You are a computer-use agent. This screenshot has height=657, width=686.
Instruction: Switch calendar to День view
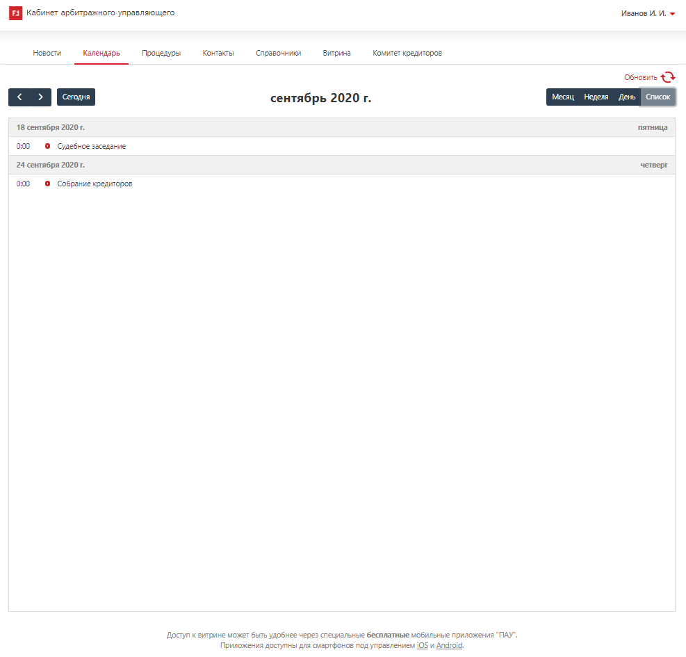627,97
